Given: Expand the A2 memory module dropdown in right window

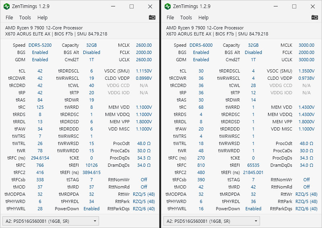Looking at the screenshot, I should click(212, 221).
